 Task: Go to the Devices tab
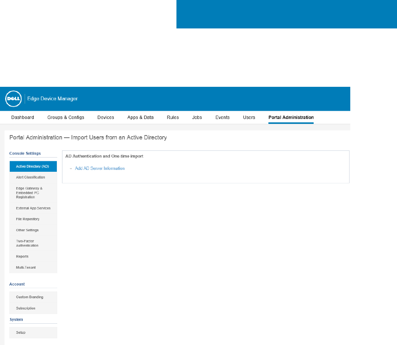(105, 117)
